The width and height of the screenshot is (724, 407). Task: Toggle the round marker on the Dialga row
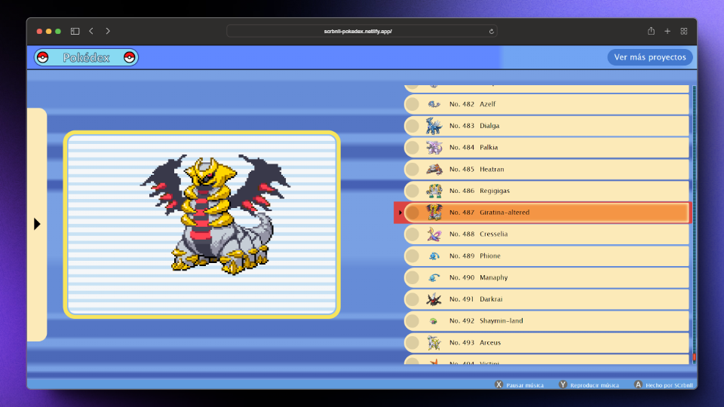(413, 126)
